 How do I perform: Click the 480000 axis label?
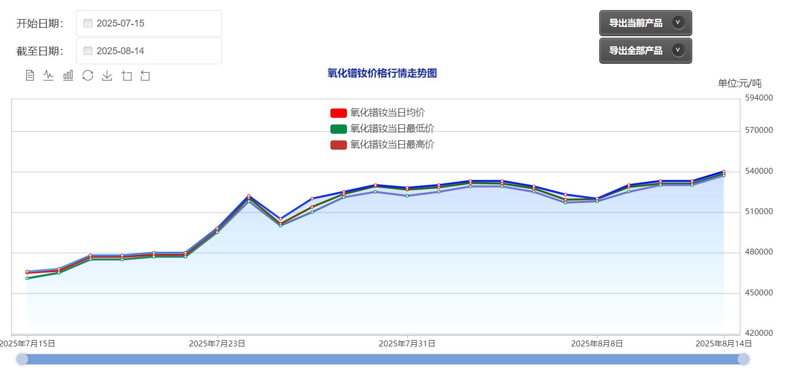759,252
